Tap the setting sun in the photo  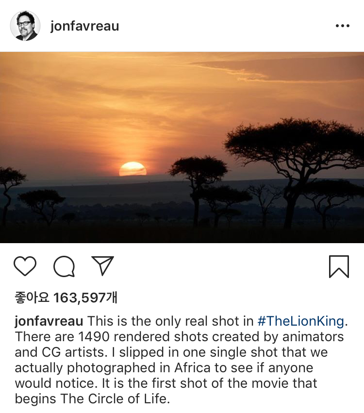133,169
